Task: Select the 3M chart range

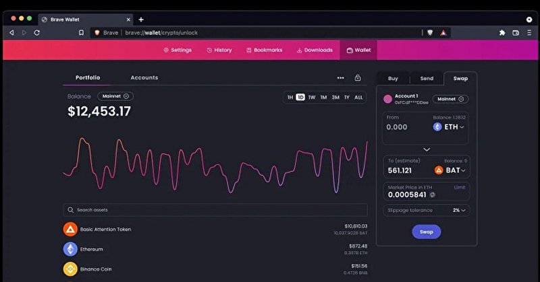Action: [x=335, y=98]
